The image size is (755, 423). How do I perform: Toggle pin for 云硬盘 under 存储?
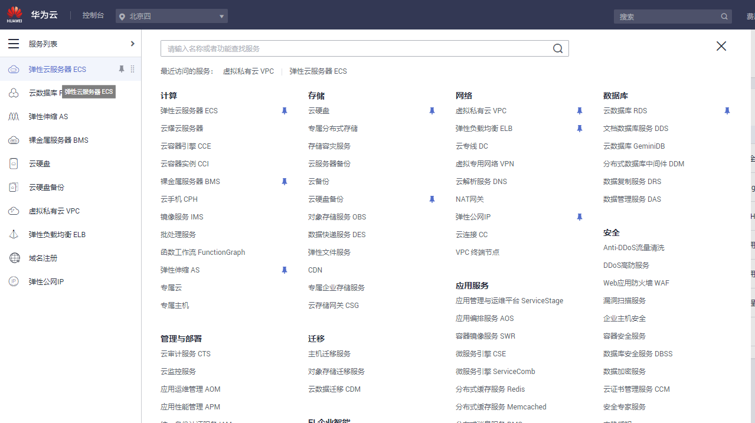[432, 111]
